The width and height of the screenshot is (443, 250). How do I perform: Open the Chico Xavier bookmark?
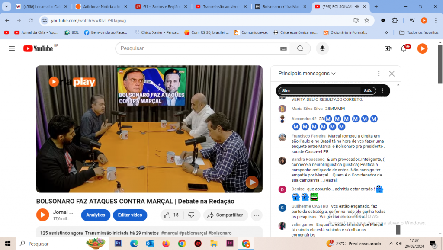(157, 32)
